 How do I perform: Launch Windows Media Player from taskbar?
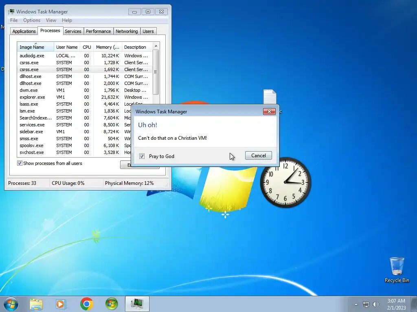click(61, 304)
